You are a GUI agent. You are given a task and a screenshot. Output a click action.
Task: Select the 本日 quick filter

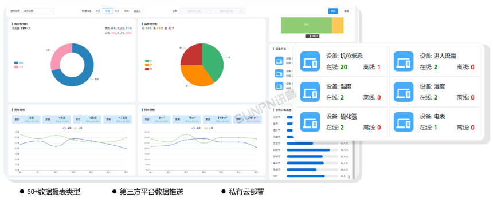(x=98, y=11)
